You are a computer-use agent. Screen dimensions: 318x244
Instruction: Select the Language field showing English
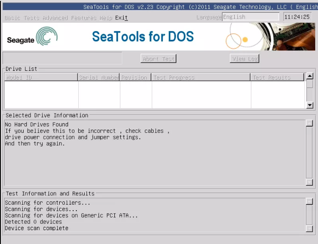coord(250,17)
